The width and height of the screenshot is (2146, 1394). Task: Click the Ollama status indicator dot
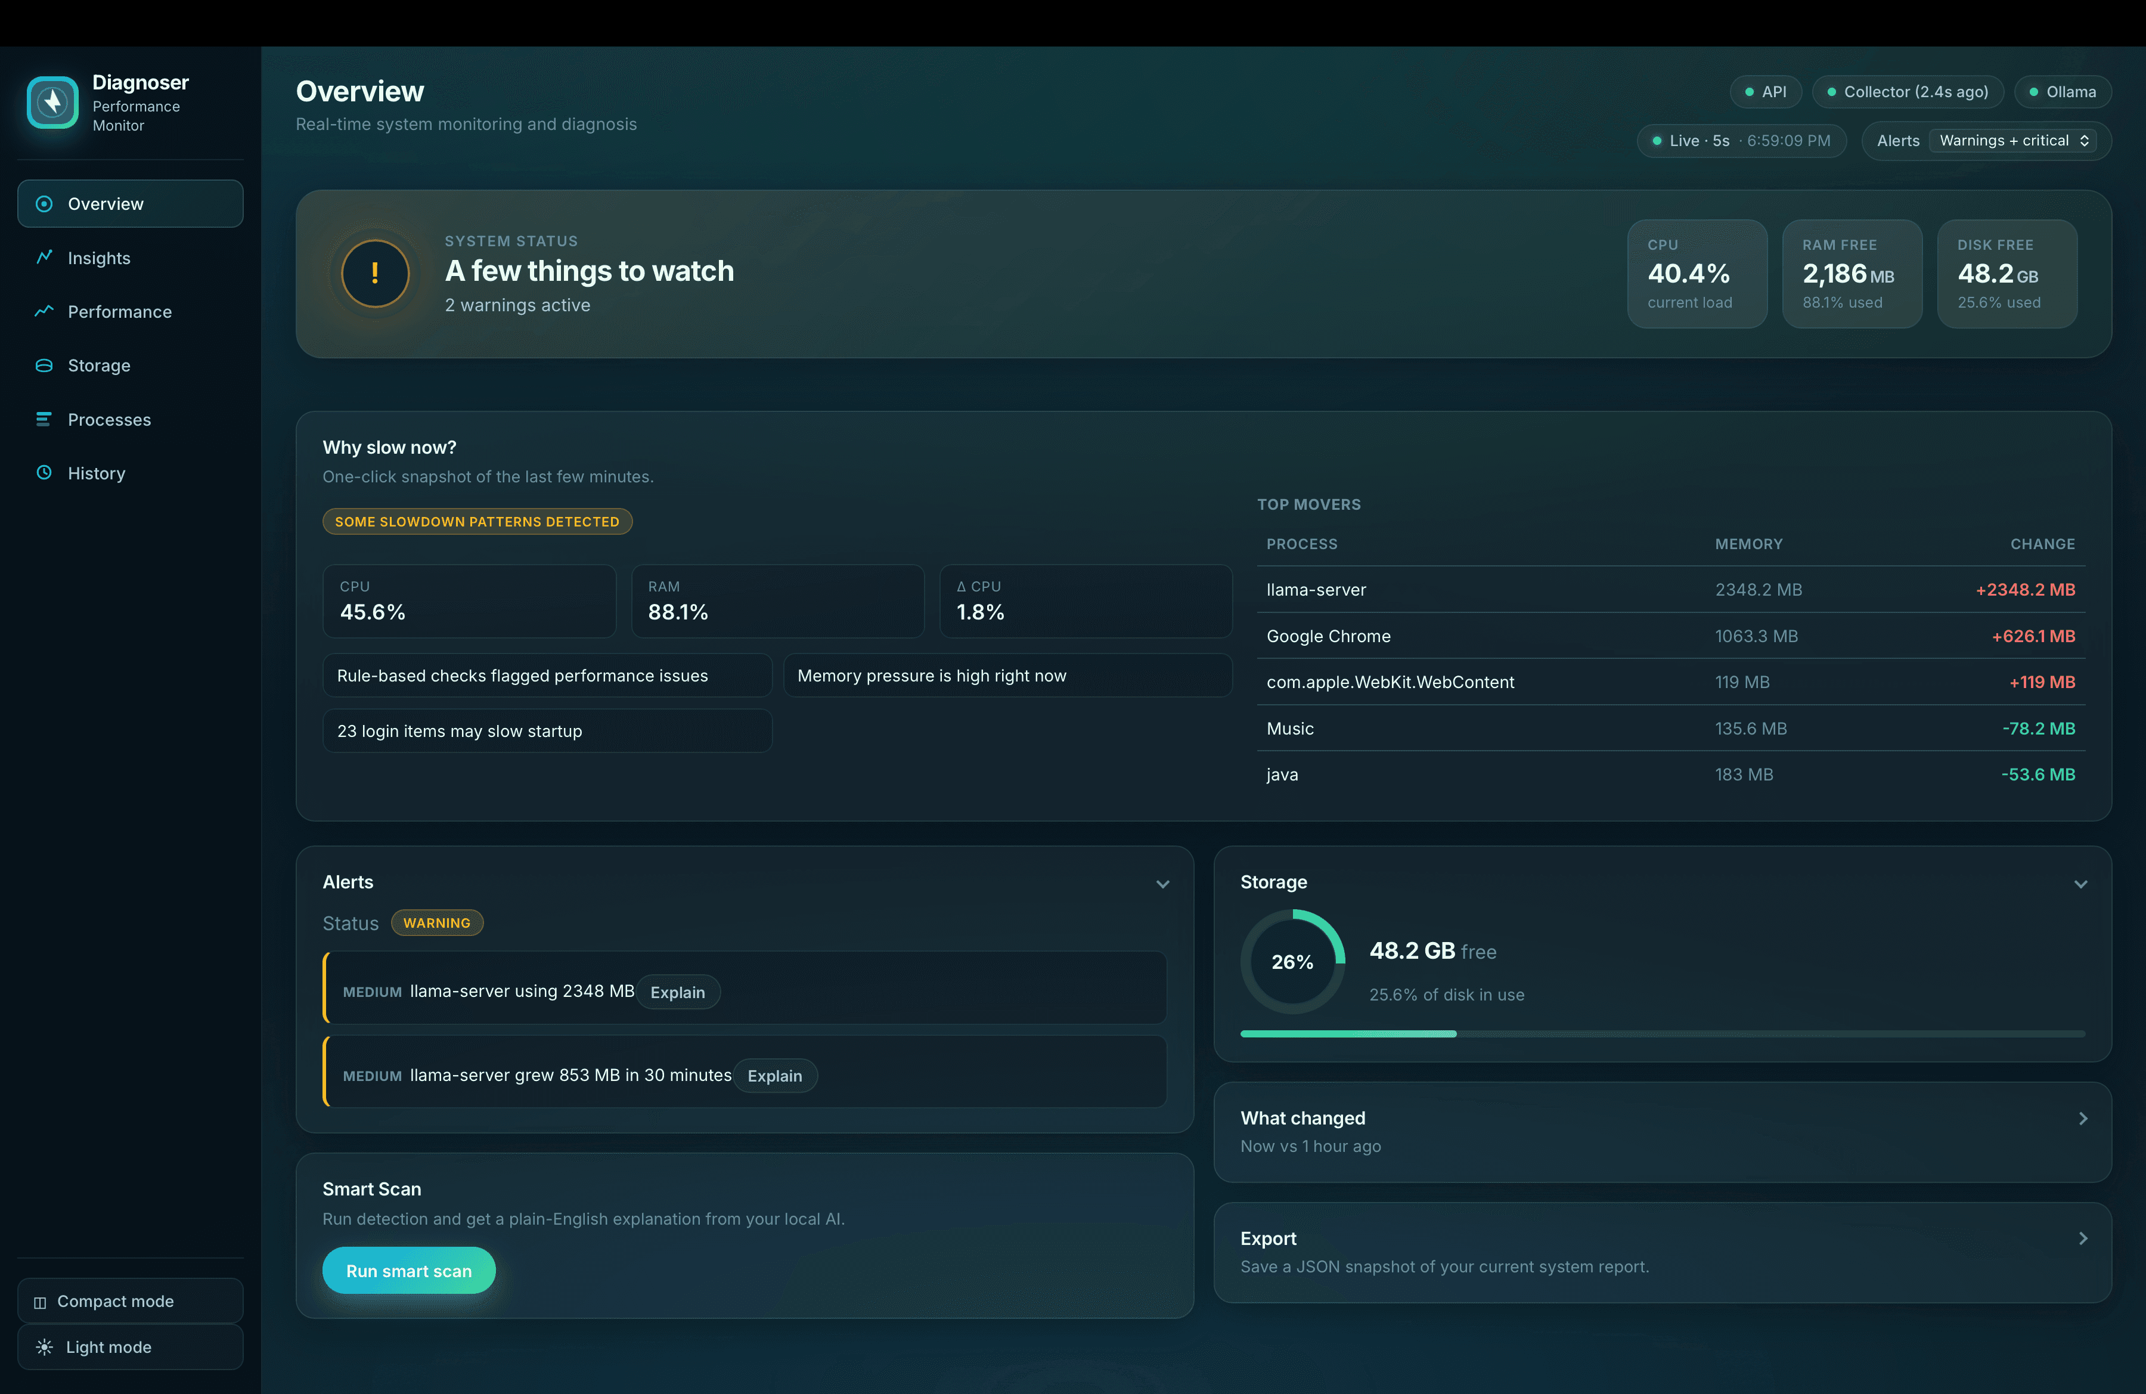[2033, 92]
